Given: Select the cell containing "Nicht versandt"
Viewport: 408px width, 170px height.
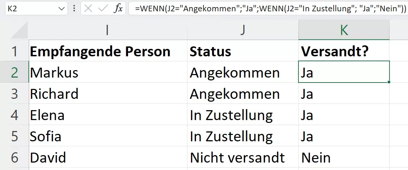Looking at the screenshot, I should pos(243,158).
